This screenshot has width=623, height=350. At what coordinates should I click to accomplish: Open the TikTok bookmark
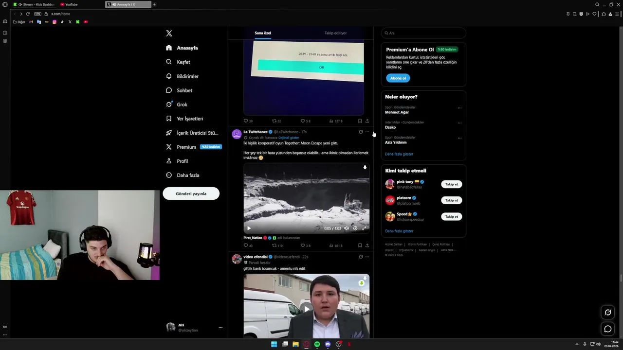[62, 22]
